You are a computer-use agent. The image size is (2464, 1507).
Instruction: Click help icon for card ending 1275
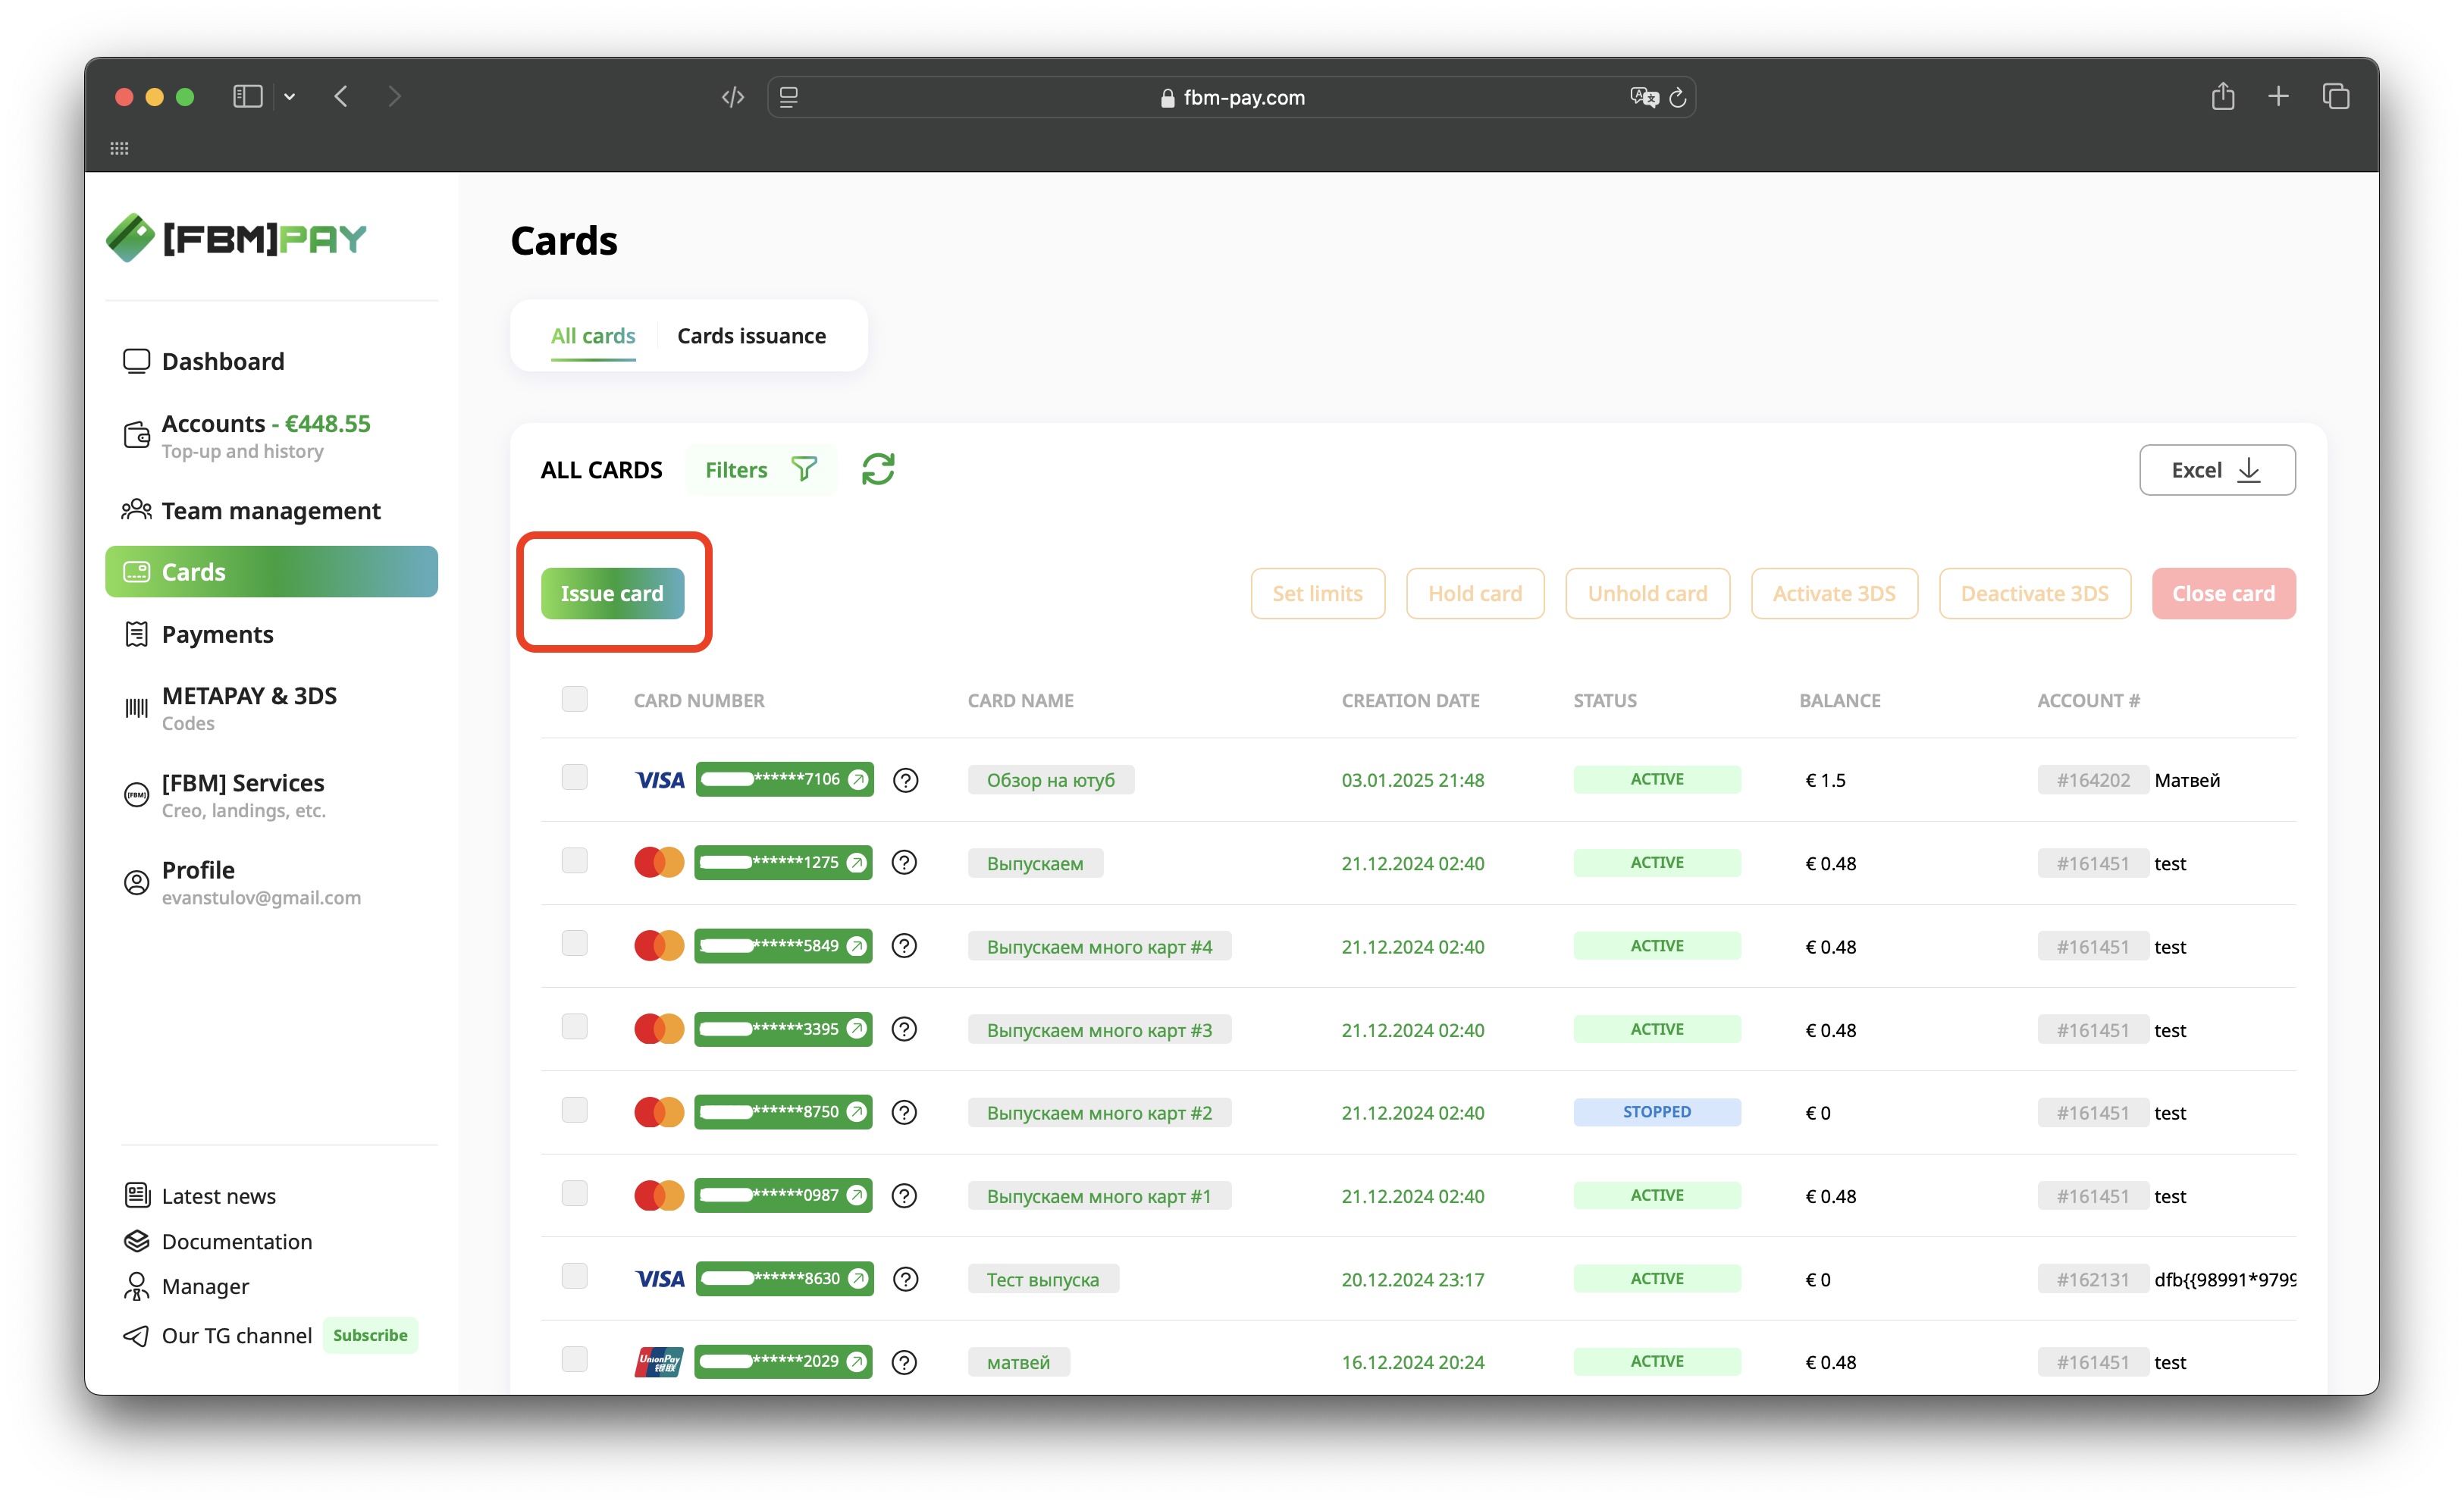(904, 863)
